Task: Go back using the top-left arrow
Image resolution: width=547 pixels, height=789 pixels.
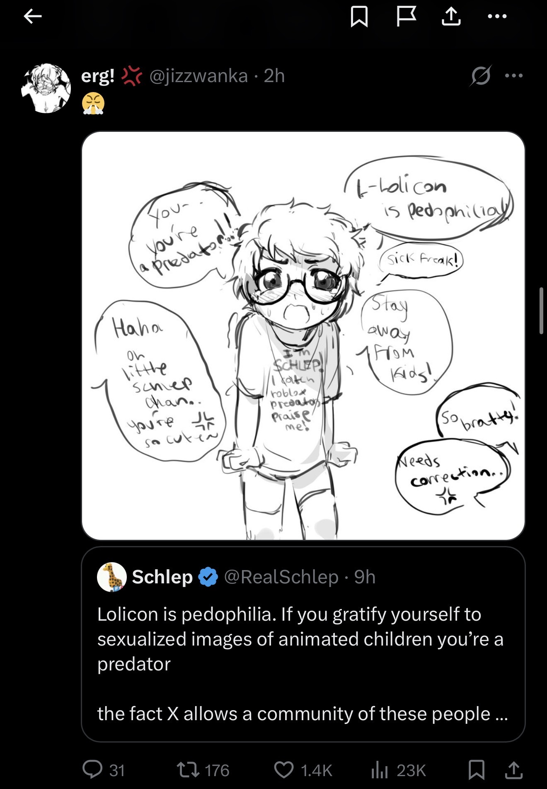Action: 33,17
